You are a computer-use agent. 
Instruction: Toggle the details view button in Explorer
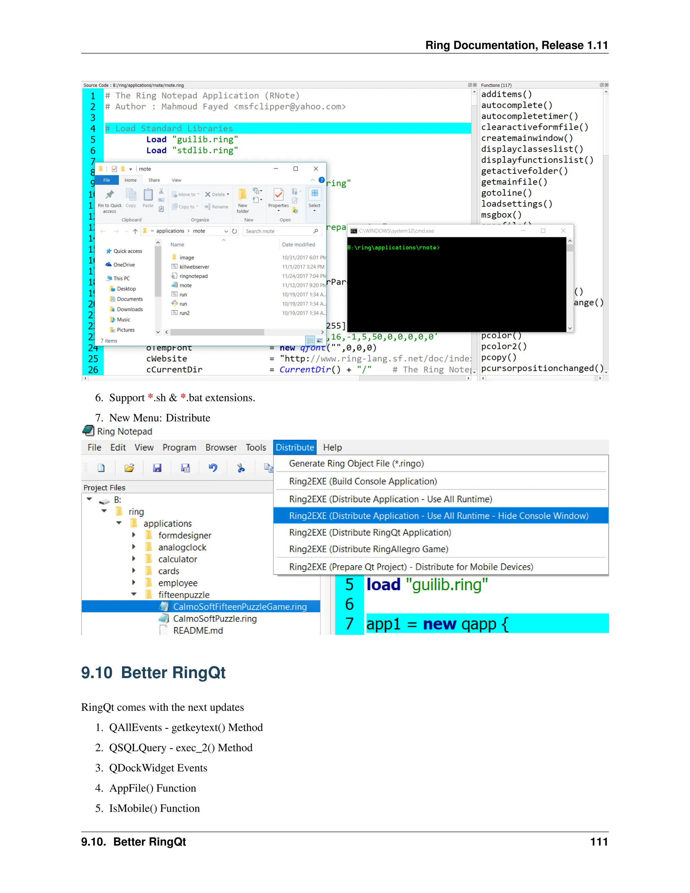click(310, 340)
